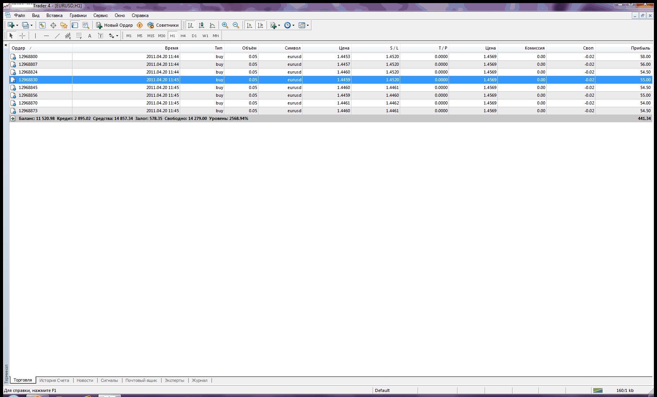
Task: Expand the New Chart dropdown arrow
Action: click(17, 26)
